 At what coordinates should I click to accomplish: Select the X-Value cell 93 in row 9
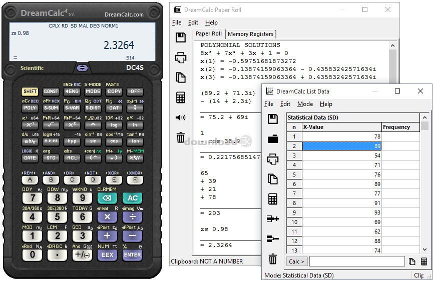[342, 212]
